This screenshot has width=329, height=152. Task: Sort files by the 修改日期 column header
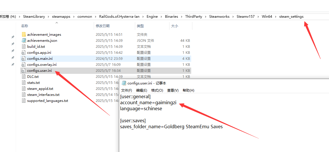pyautogui.click(x=103, y=26)
